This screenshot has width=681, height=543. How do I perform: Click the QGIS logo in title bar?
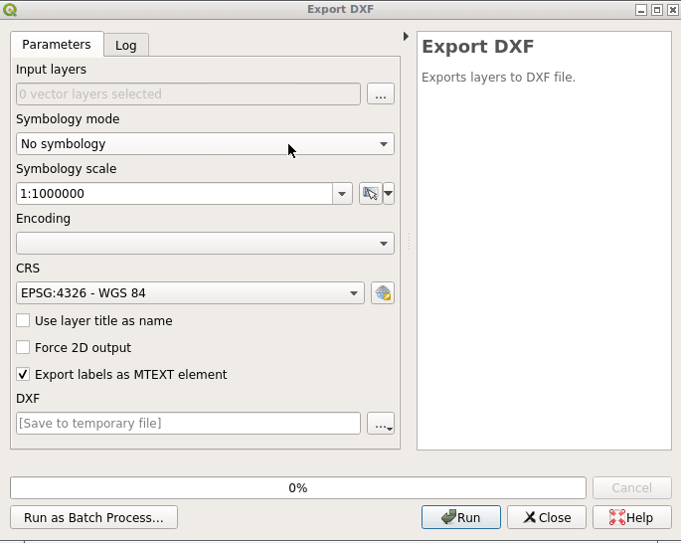10,9
